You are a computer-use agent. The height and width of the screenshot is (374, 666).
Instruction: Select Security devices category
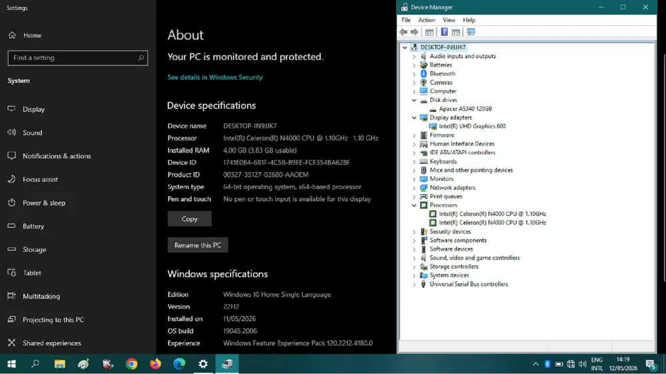click(450, 231)
